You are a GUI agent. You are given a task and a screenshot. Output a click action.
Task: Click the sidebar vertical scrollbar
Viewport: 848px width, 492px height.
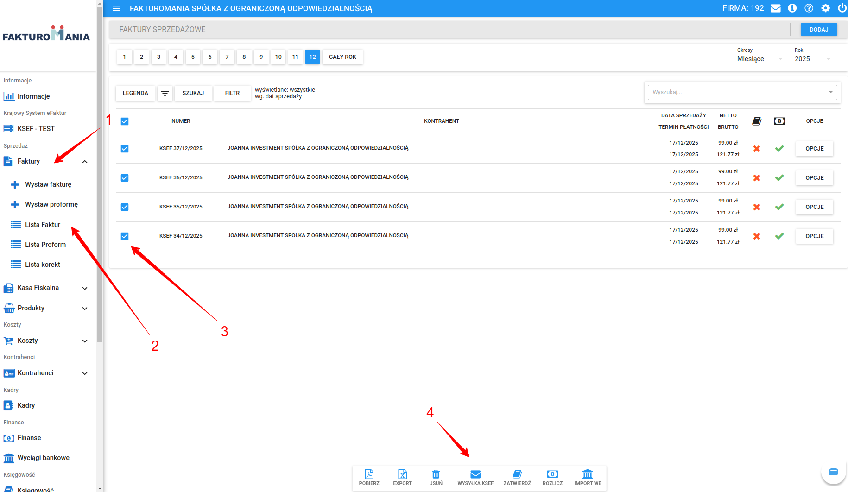point(100,175)
